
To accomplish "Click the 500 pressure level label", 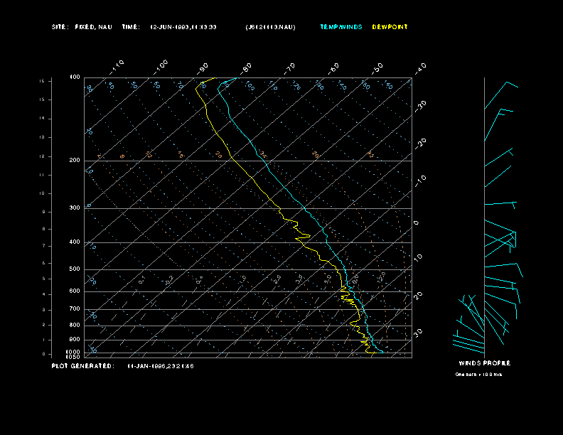I will point(75,269).
